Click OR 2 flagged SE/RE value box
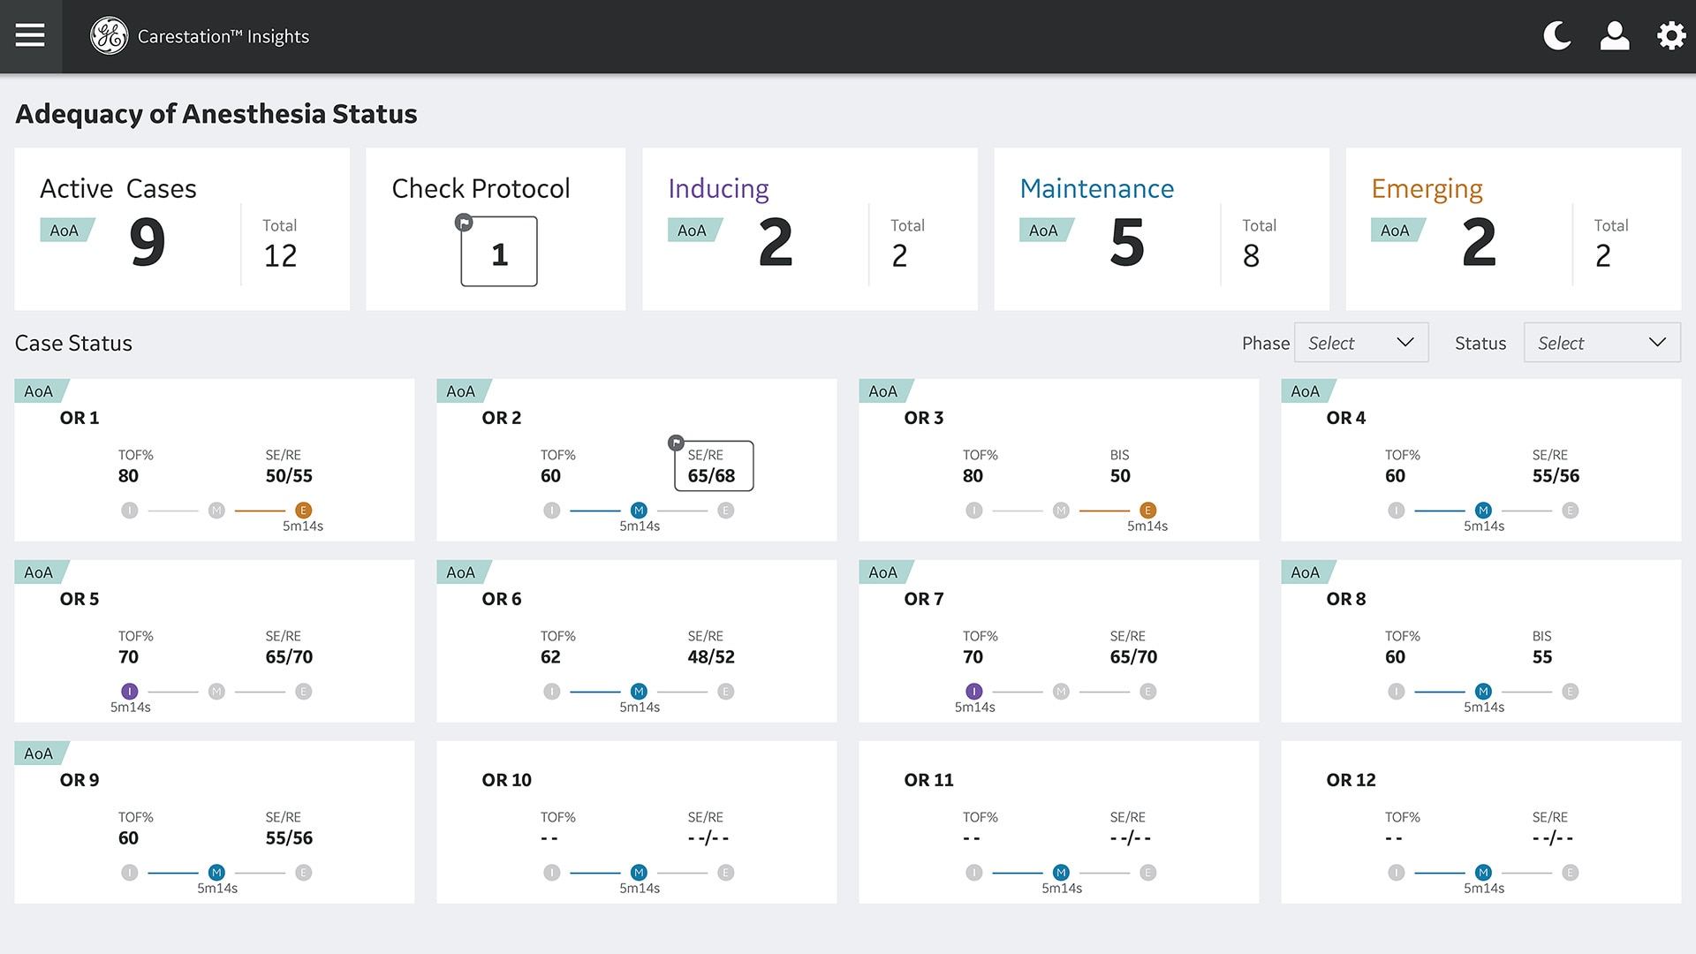The width and height of the screenshot is (1696, 954). coord(712,466)
